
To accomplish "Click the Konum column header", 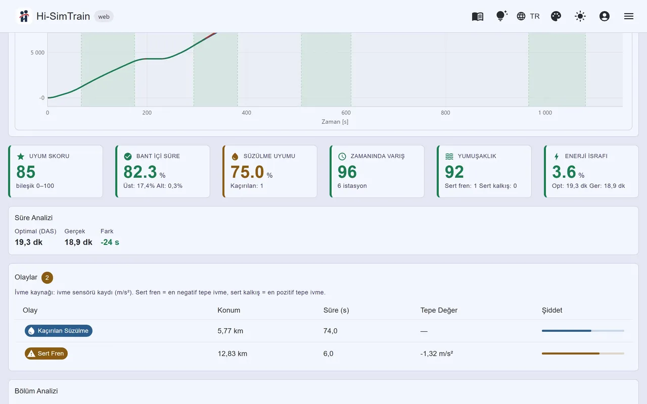I will click(229, 310).
